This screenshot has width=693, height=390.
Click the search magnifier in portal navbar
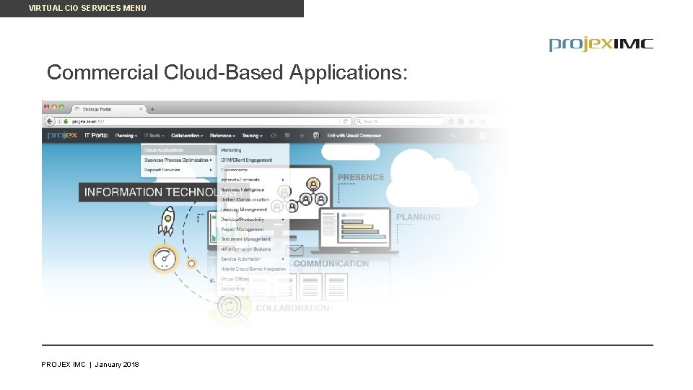[453, 136]
